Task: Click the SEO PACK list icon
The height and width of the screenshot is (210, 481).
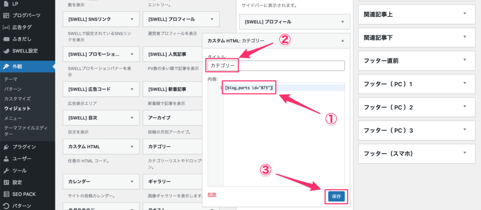Action: pos(6,194)
